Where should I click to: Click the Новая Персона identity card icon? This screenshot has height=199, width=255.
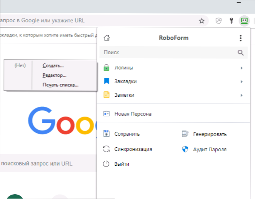coord(106,114)
